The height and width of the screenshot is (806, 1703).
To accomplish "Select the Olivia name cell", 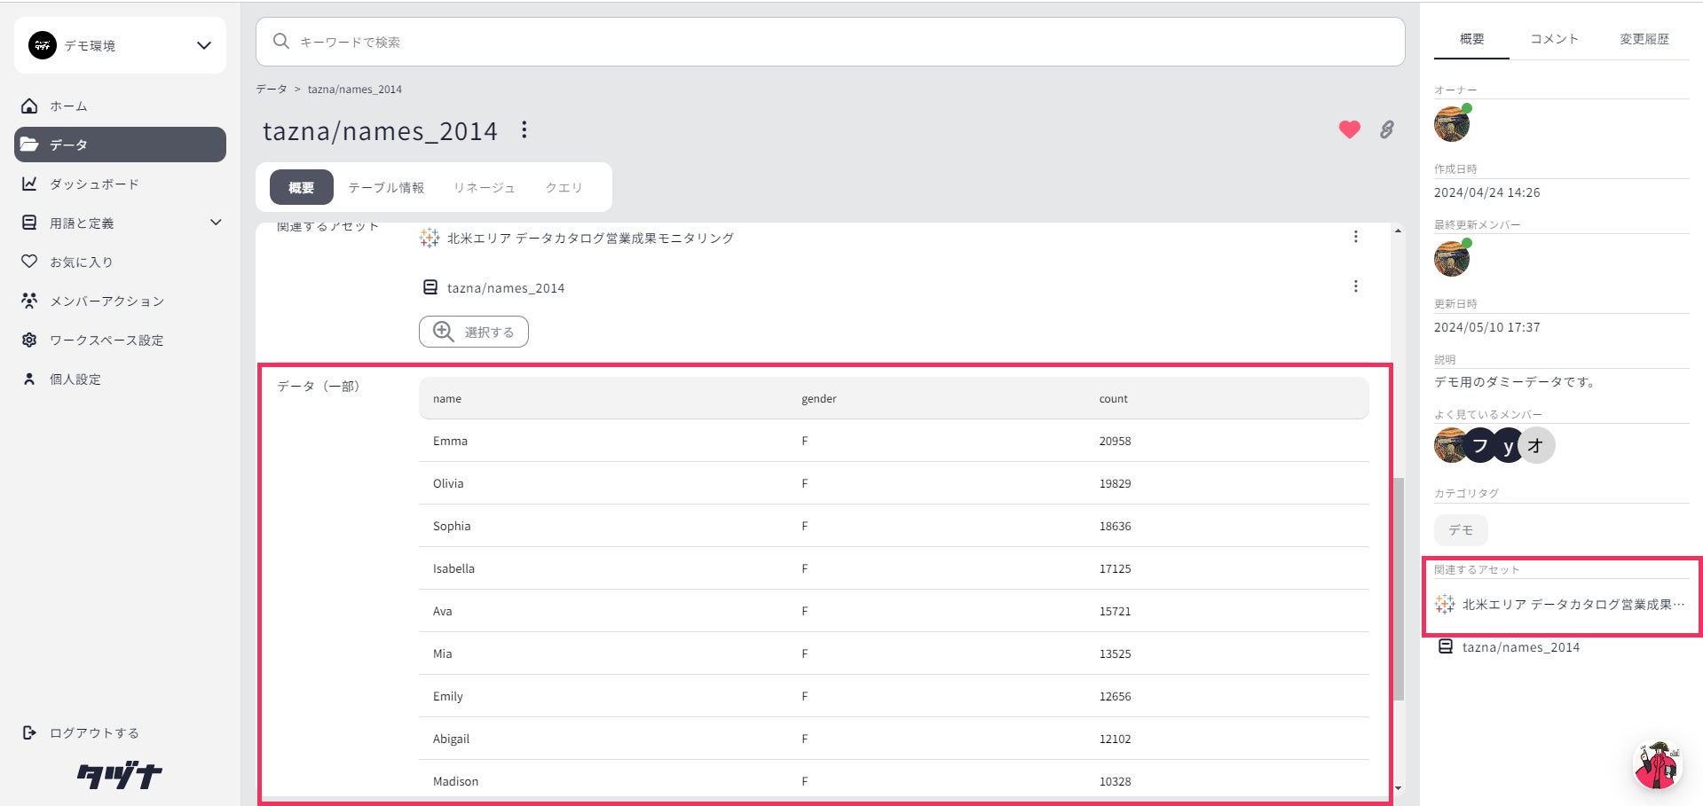I will [448, 483].
